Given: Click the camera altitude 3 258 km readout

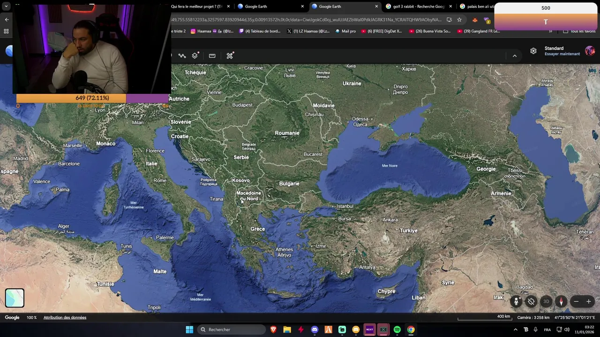Looking at the screenshot, I should [x=533, y=317].
